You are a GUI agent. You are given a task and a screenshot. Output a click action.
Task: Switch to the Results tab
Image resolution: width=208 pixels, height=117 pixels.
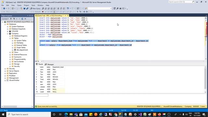(x=39, y=64)
